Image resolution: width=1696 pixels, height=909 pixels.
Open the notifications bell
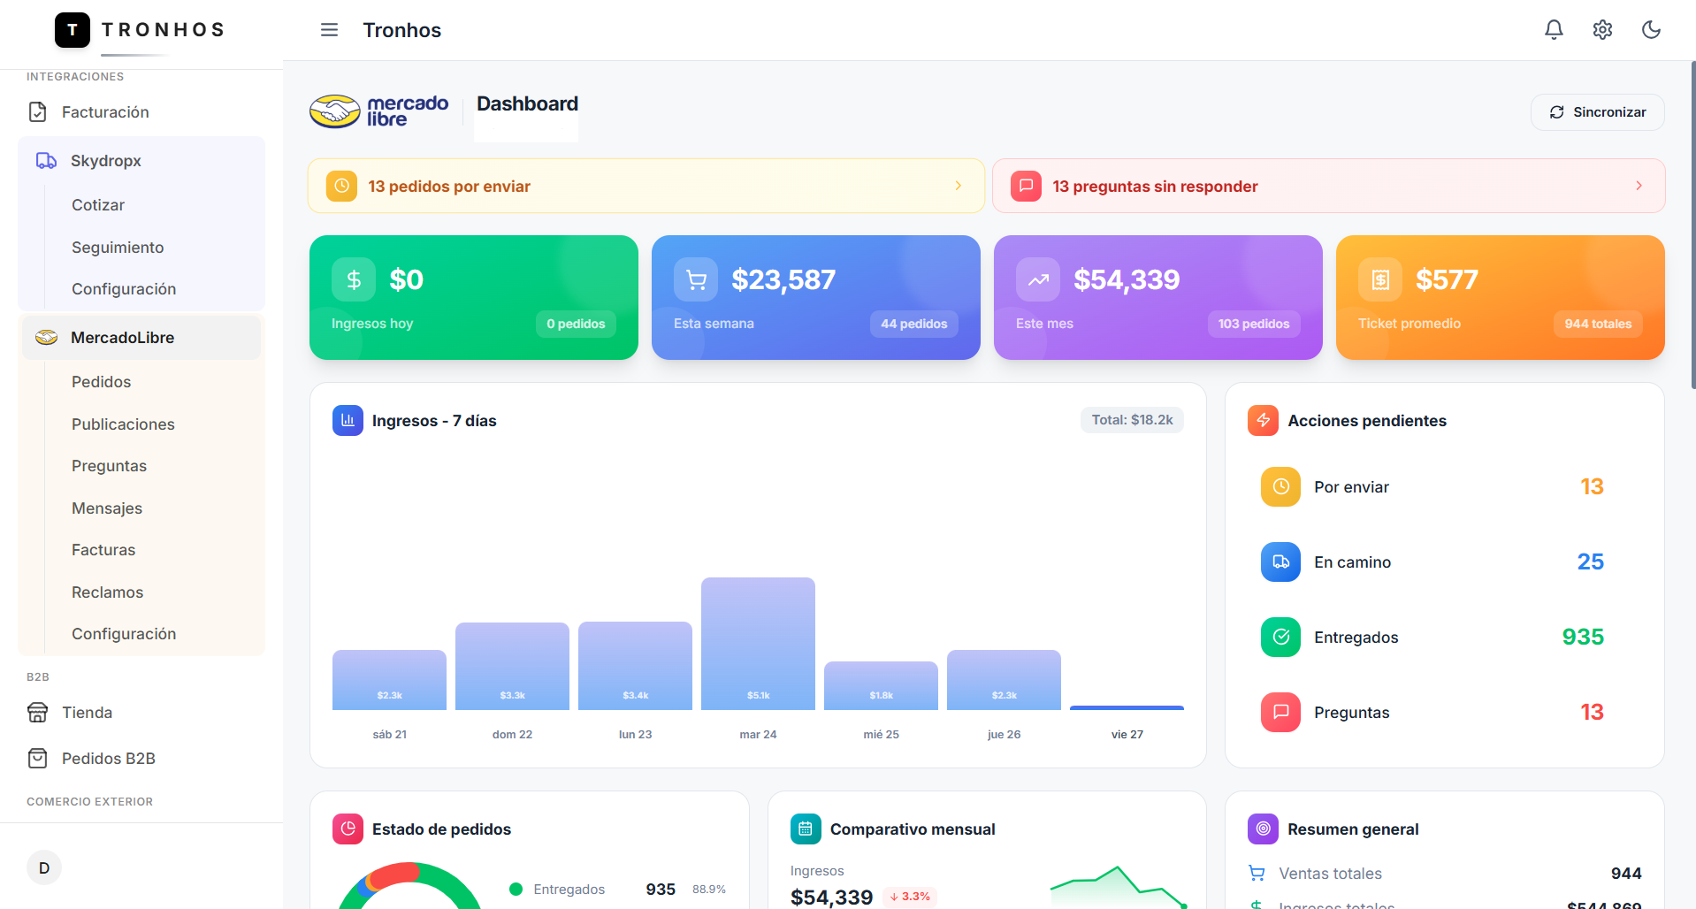click(1554, 30)
